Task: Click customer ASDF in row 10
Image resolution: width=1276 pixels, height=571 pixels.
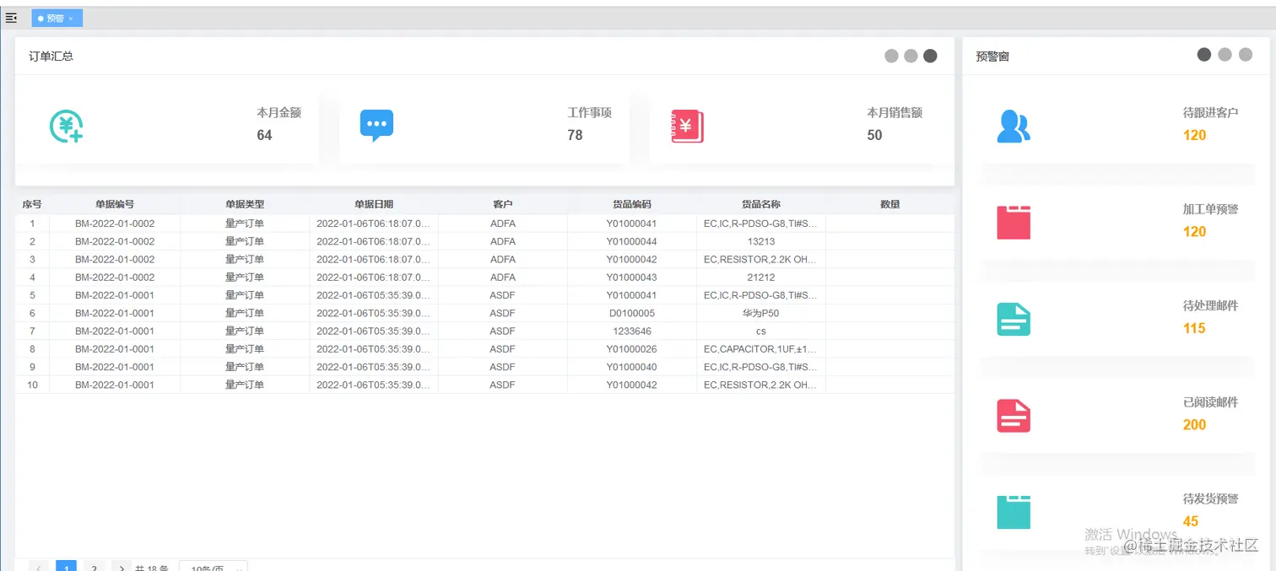Action: pyautogui.click(x=503, y=385)
